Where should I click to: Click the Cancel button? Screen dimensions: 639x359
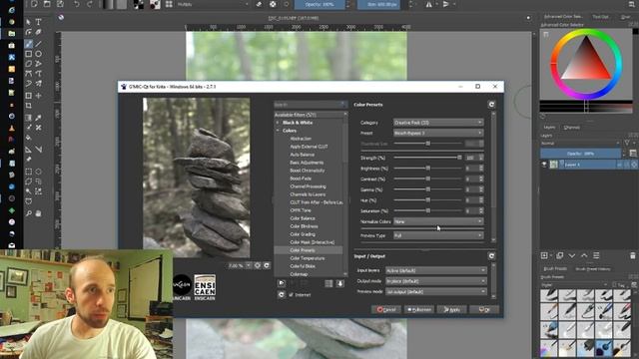point(386,310)
